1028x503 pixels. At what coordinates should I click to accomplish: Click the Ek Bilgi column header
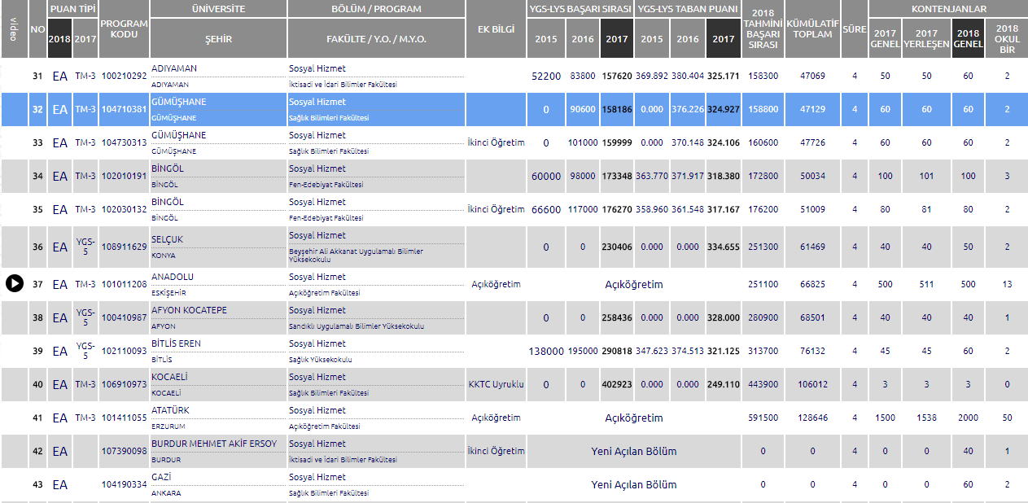(497, 29)
